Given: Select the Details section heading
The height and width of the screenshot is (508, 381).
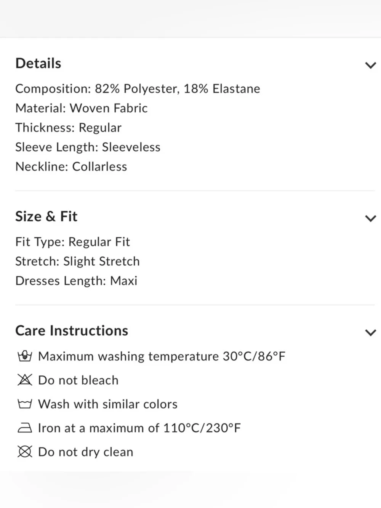Looking at the screenshot, I should (x=38, y=63).
